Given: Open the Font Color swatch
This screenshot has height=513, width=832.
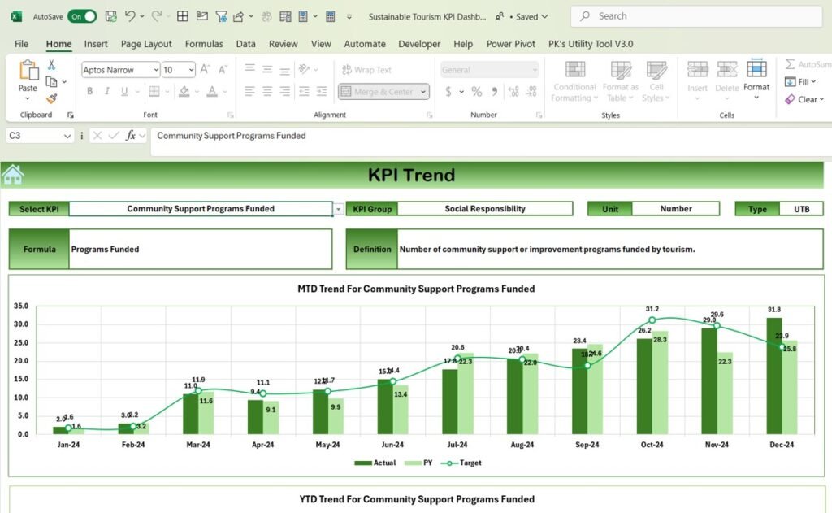Looking at the screenshot, I should pos(213,90).
